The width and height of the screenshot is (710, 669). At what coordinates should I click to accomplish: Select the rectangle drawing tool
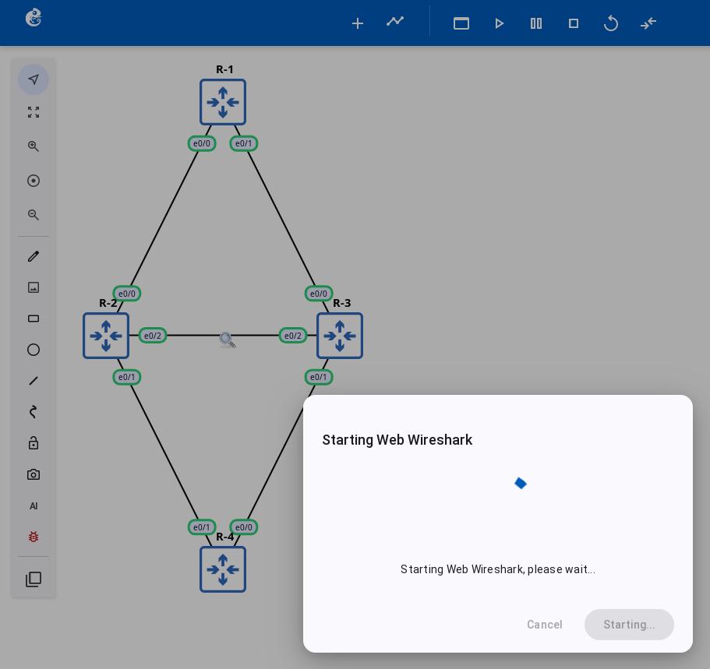34,319
